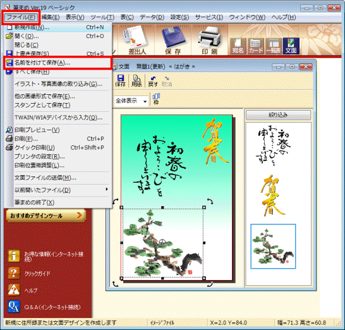The height and width of the screenshot is (330, 345).
Task: Click bottom-right rotate handle of pine image
Action: pos(210,284)
